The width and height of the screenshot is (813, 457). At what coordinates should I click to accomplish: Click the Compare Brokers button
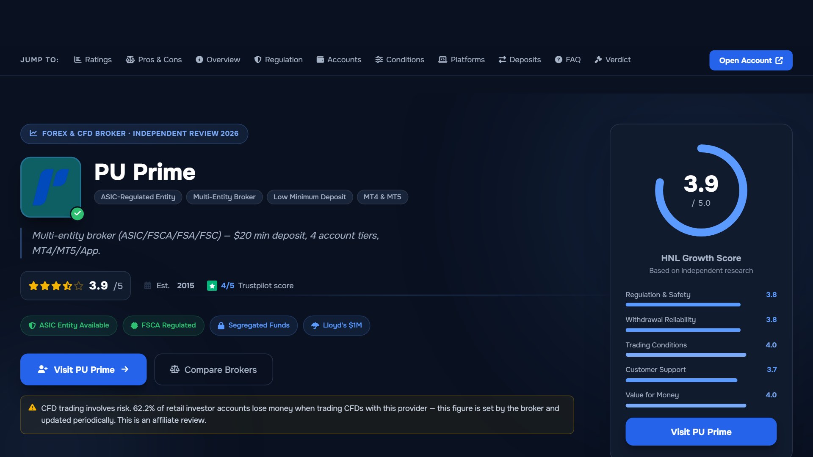click(x=213, y=369)
